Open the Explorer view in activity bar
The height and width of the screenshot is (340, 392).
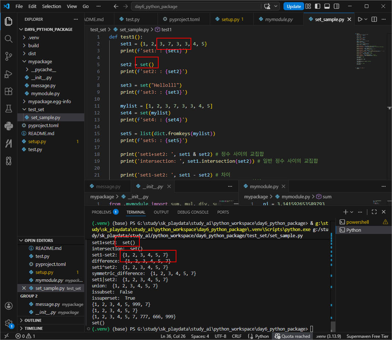8,21
